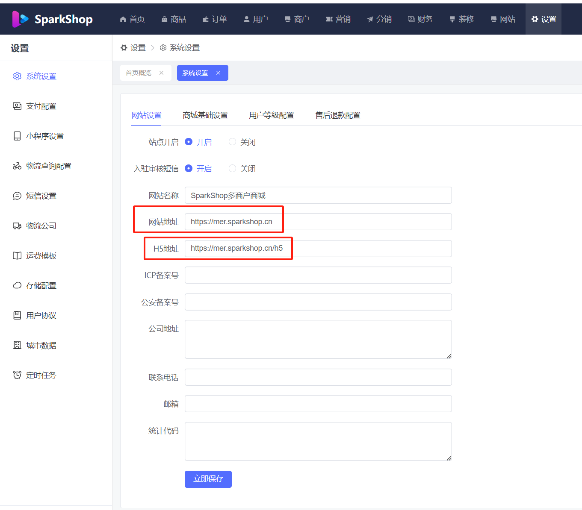Open the 订单 top menu
Image resolution: width=582 pixels, height=510 pixels.
[x=215, y=19]
